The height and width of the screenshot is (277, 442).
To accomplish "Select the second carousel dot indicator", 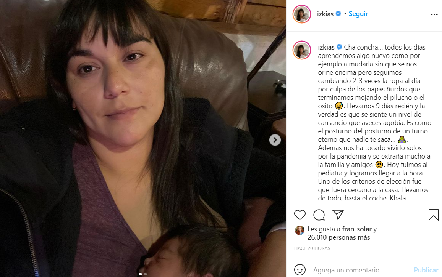I will coord(145,274).
